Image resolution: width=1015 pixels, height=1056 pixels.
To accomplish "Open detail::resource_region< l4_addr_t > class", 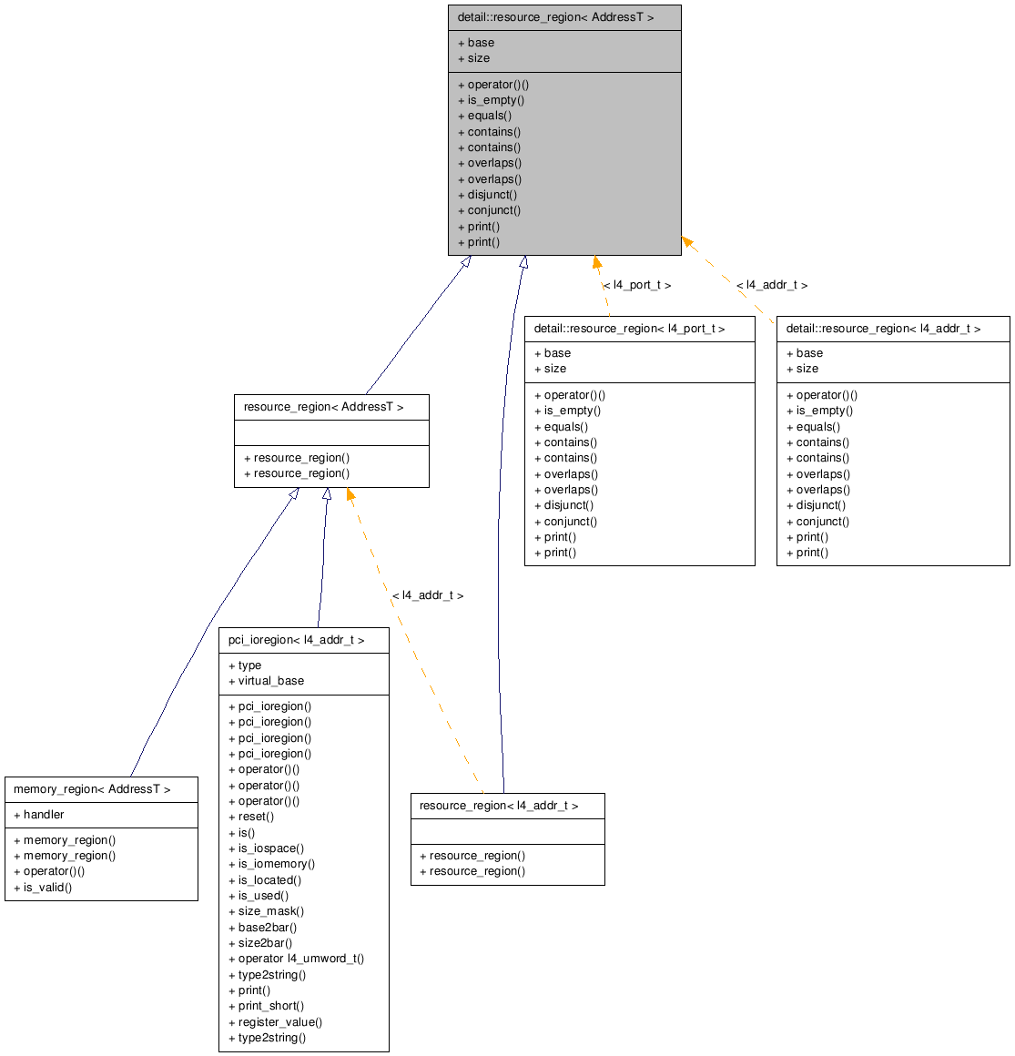I will pyautogui.click(x=893, y=329).
